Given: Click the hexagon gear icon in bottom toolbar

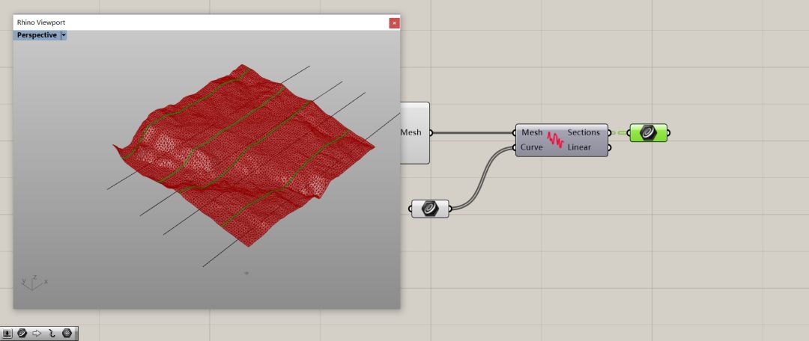Looking at the screenshot, I should point(67,334).
